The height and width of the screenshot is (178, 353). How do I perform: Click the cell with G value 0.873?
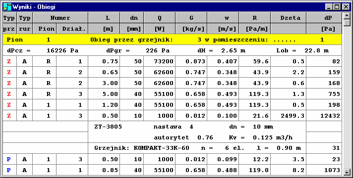(191, 61)
